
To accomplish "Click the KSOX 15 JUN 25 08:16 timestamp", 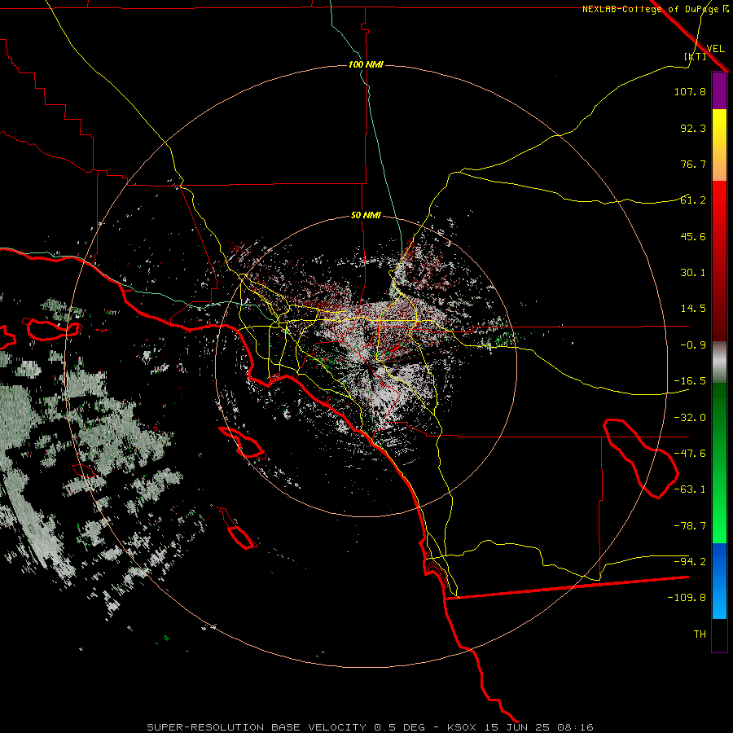I will (520, 727).
